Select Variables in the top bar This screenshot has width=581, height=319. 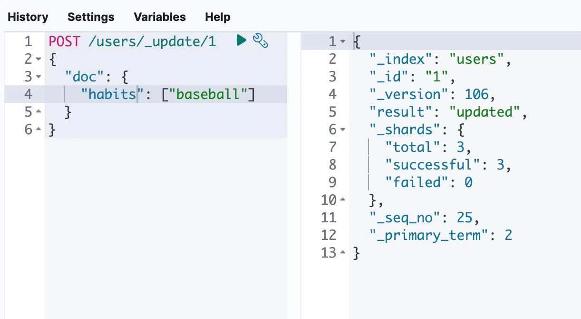pos(160,17)
